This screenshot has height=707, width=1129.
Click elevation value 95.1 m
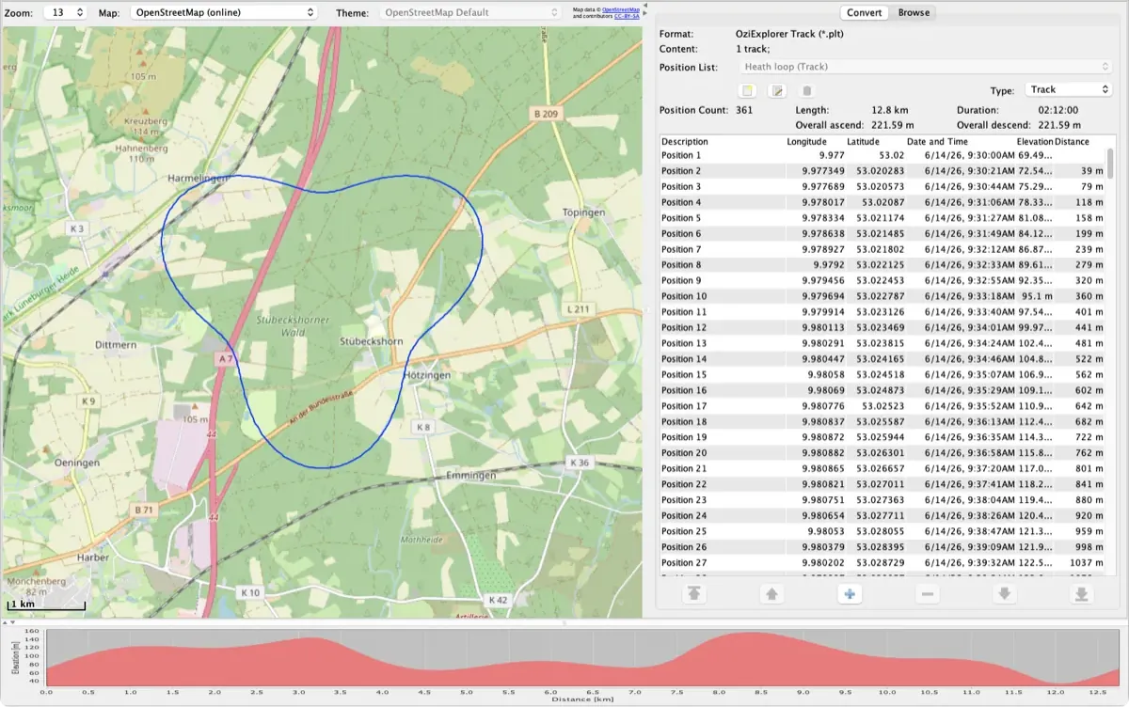(1037, 296)
